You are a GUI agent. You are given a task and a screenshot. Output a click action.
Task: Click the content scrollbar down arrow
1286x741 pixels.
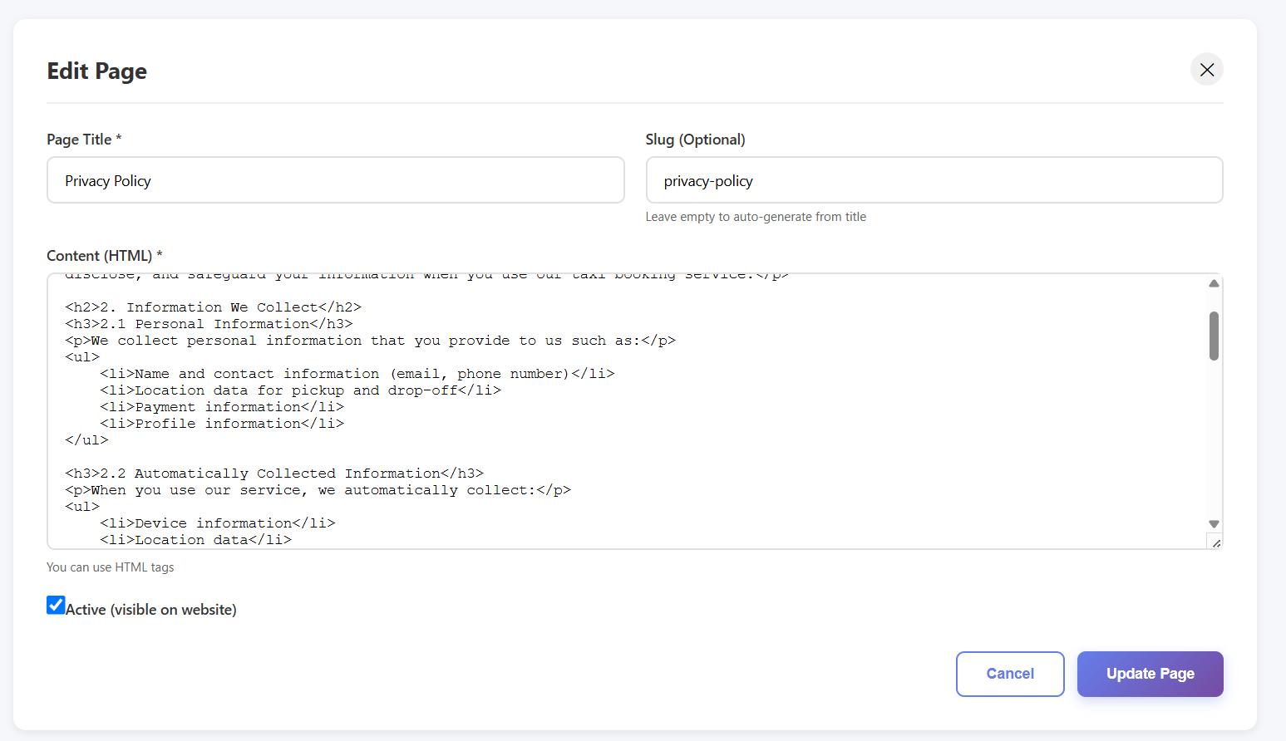(1214, 523)
